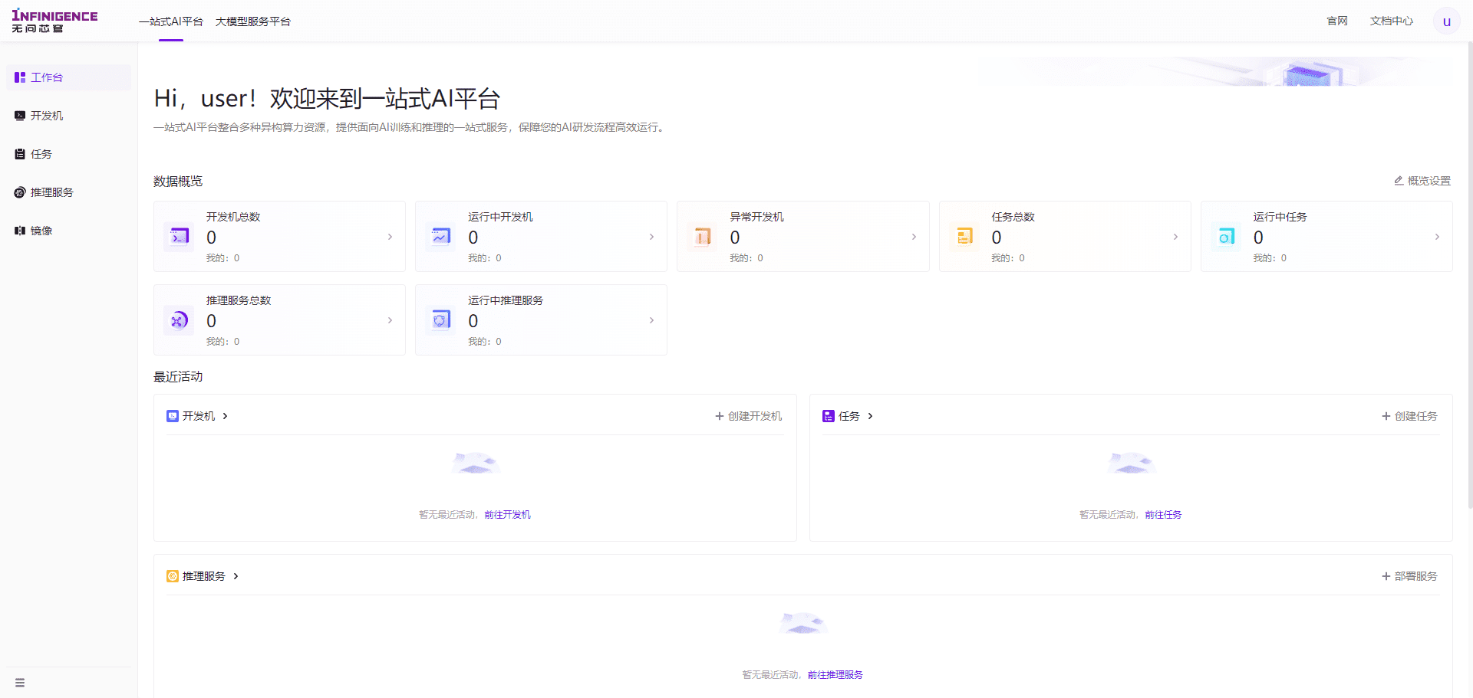Click the Infinigence logo
1473x698 pixels.
(54, 21)
